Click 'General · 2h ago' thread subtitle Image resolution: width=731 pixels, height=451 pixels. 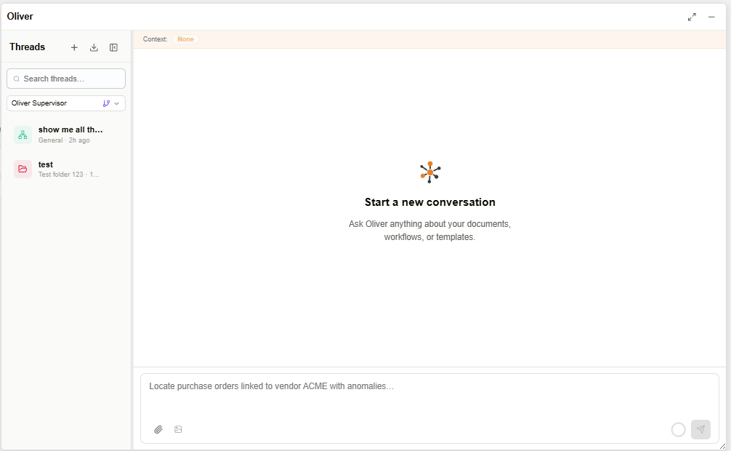pyautogui.click(x=64, y=140)
